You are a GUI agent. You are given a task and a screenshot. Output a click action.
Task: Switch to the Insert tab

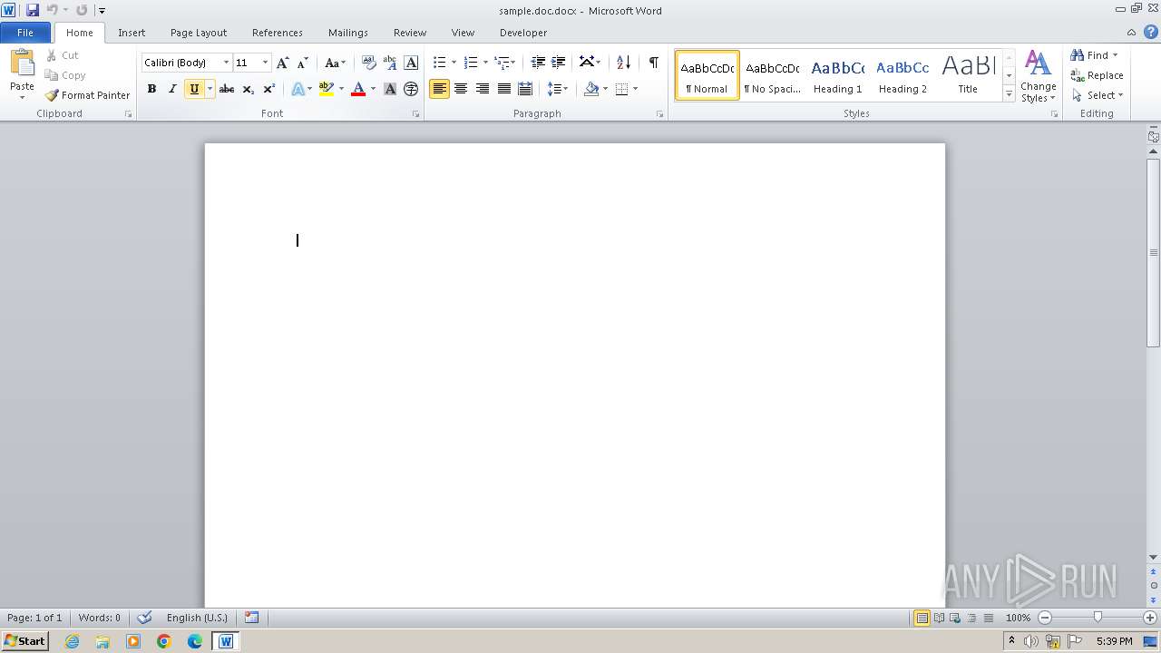point(132,32)
